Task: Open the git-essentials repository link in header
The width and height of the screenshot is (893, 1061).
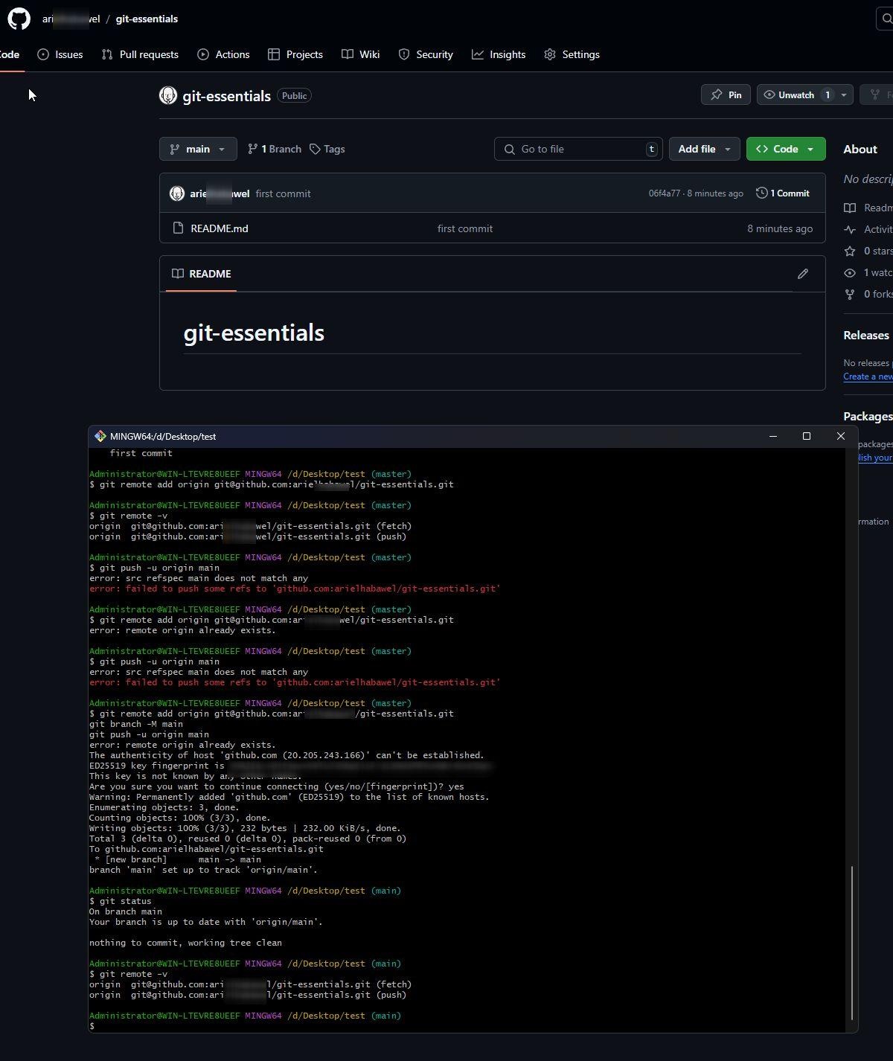Action: pyautogui.click(x=147, y=19)
